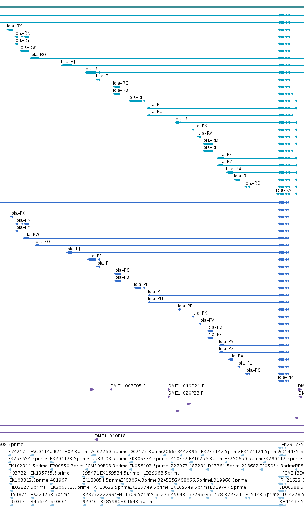
Task: Select the lola-PM protein label
Action: (x=286, y=377)
